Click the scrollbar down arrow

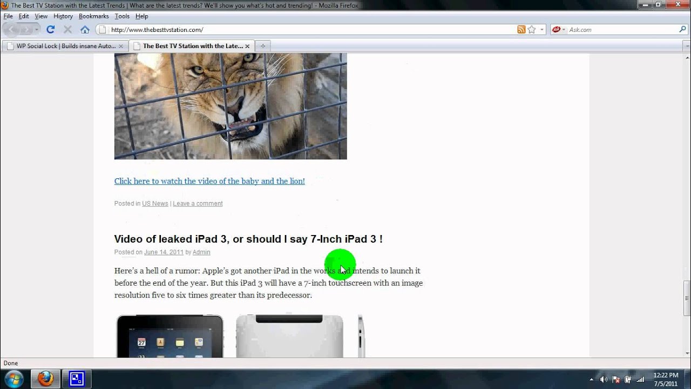pyautogui.click(x=687, y=353)
